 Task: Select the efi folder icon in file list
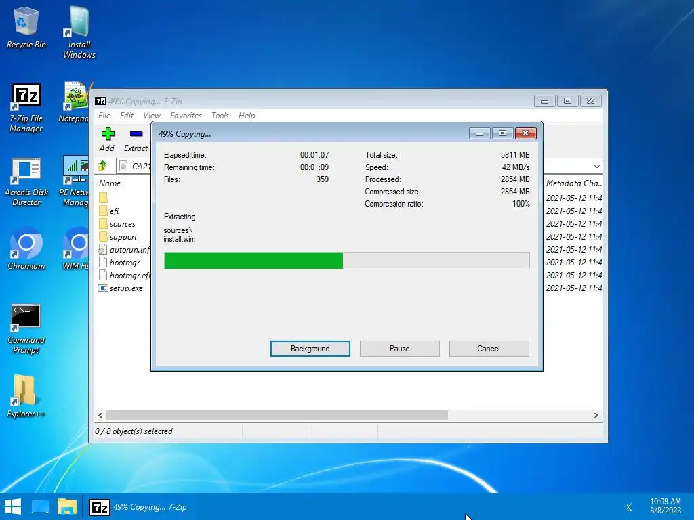103,211
